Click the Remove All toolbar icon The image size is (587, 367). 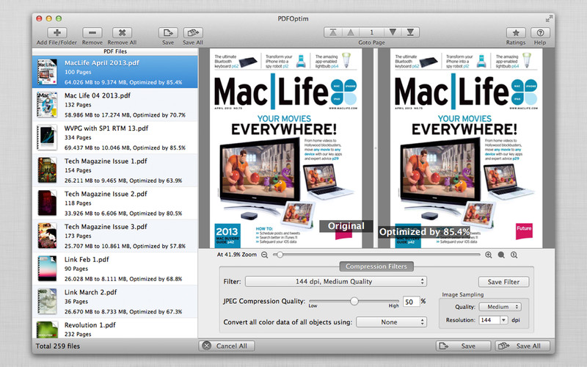pyautogui.click(x=122, y=32)
